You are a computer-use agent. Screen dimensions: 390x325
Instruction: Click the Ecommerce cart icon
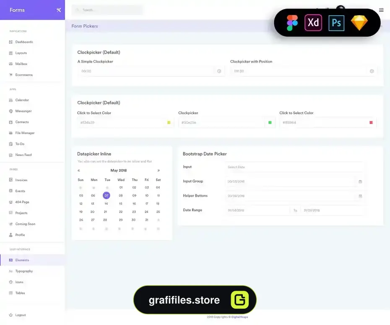coord(11,75)
